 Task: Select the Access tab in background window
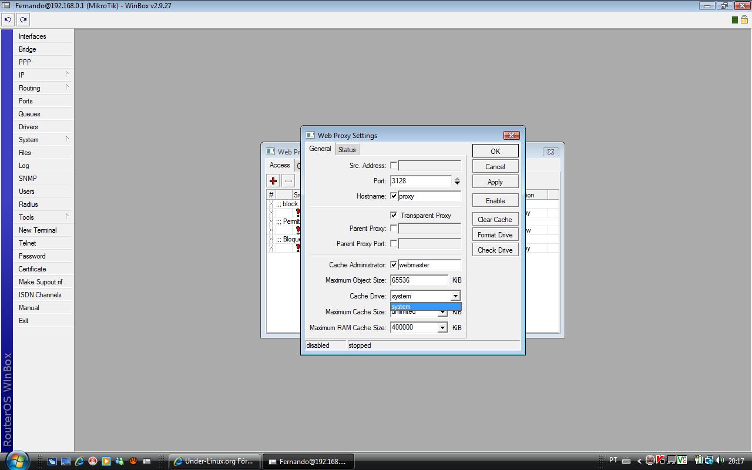click(280, 165)
